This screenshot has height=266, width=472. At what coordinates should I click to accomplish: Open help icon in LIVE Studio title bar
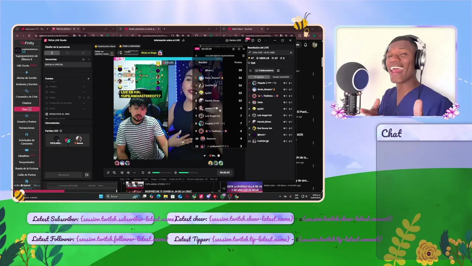[x=253, y=40]
